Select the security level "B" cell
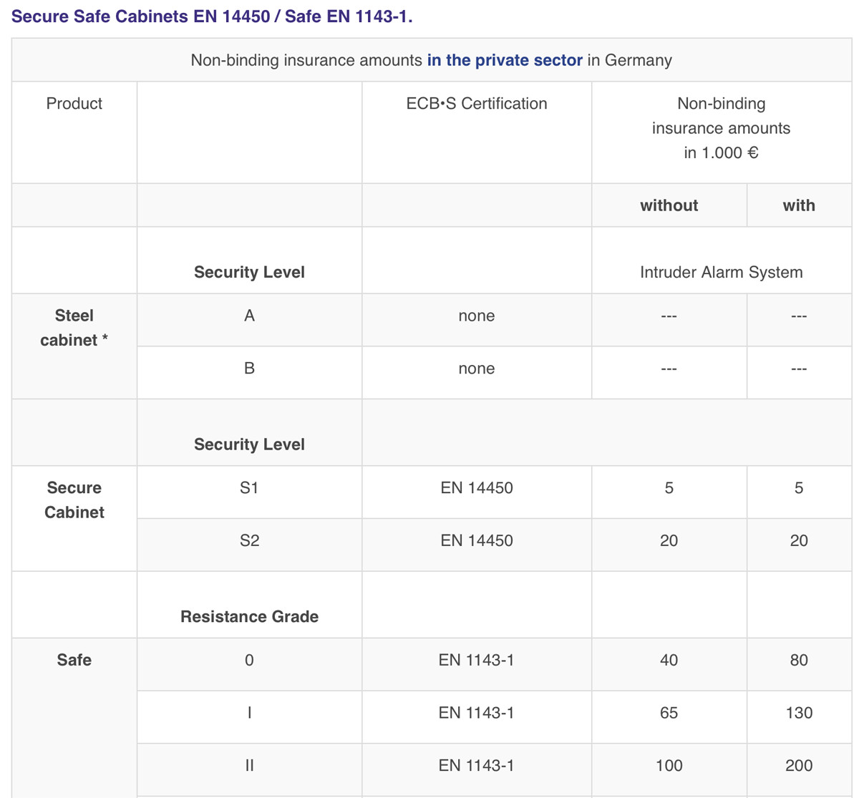This screenshot has width=859, height=798. point(249,369)
